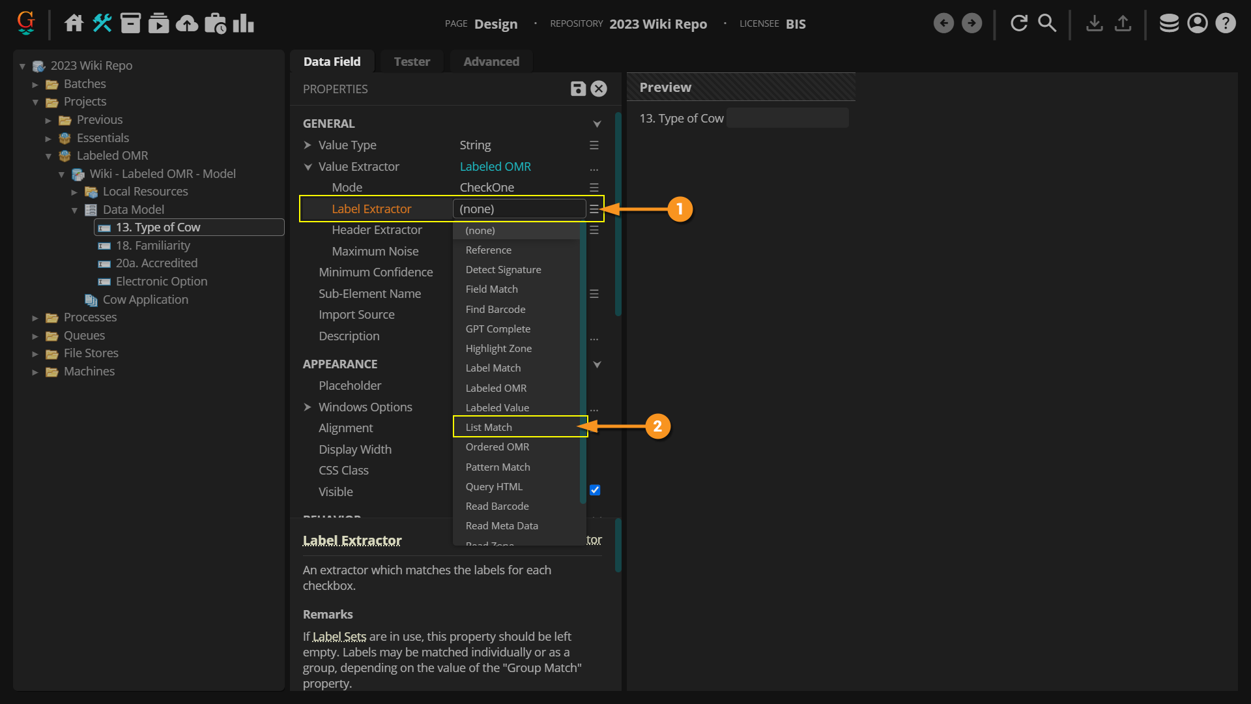Open the Stats bar chart icon
Screen dimensions: 1251x704
pos(243,23)
